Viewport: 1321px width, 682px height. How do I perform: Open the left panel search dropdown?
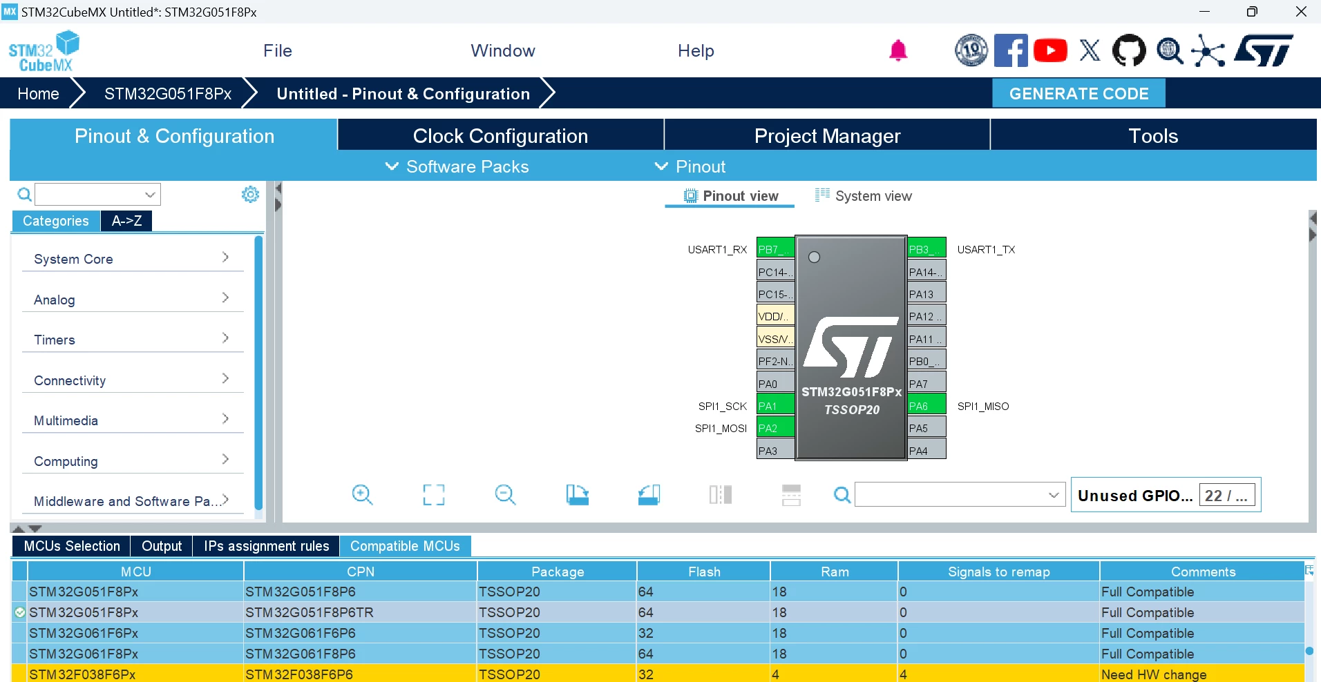[x=150, y=195]
